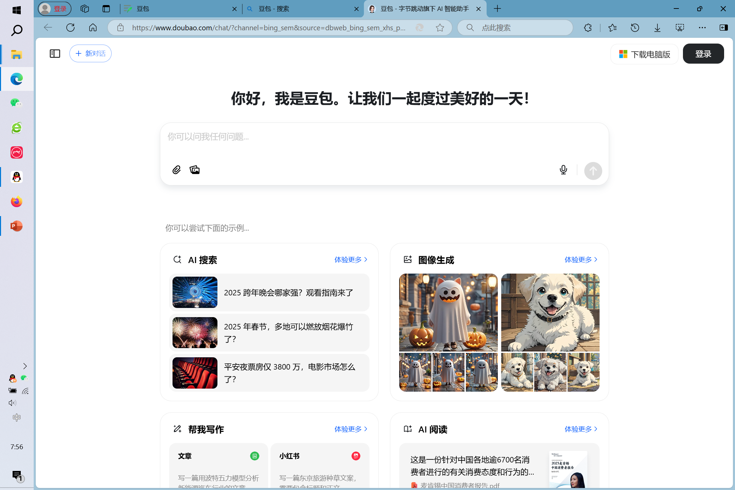Select the first small ghost thumbnail

[x=415, y=372]
